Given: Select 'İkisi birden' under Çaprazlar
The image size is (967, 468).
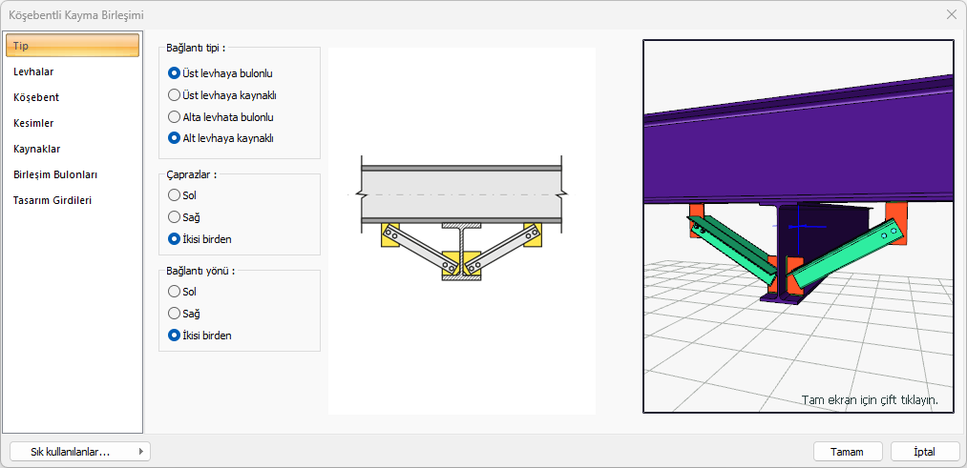Looking at the screenshot, I should pos(174,239).
